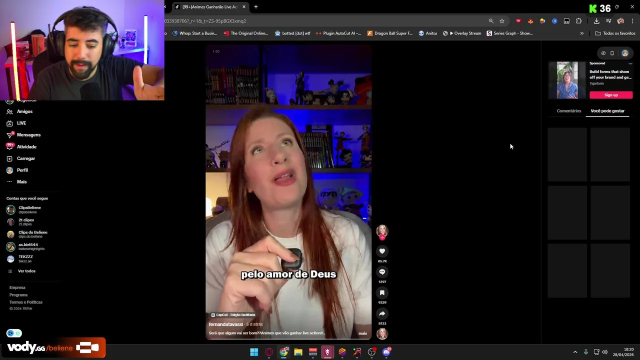Viewport: 640px width, 360px height.
Task: Open Carregar upload page
Action: pos(20,158)
